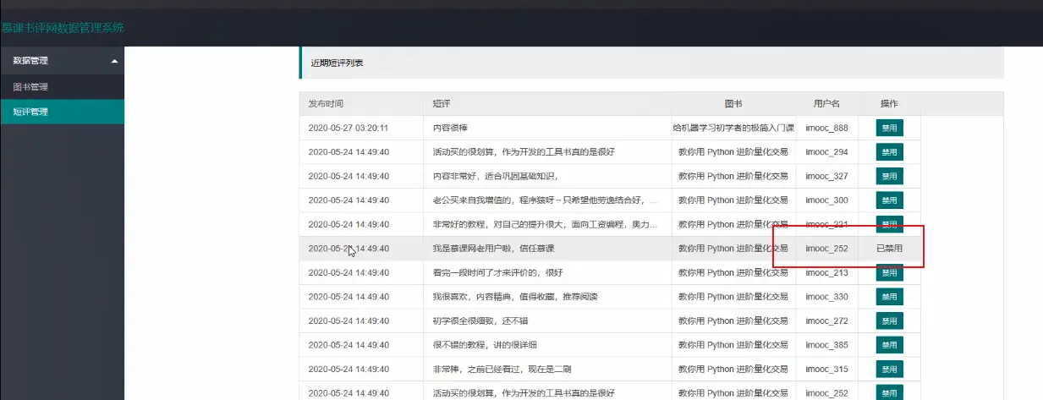Click the 图书 column header
1043x400 pixels.
(x=733, y=104)
